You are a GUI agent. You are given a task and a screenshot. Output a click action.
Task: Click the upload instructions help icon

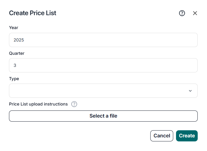click(x=74, y=104)
